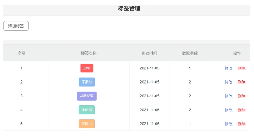Image resolution: width=254 pixels, height=136 pixels.
Task: Click the purple 战略部署 tag badge
Action: (87, 96)
